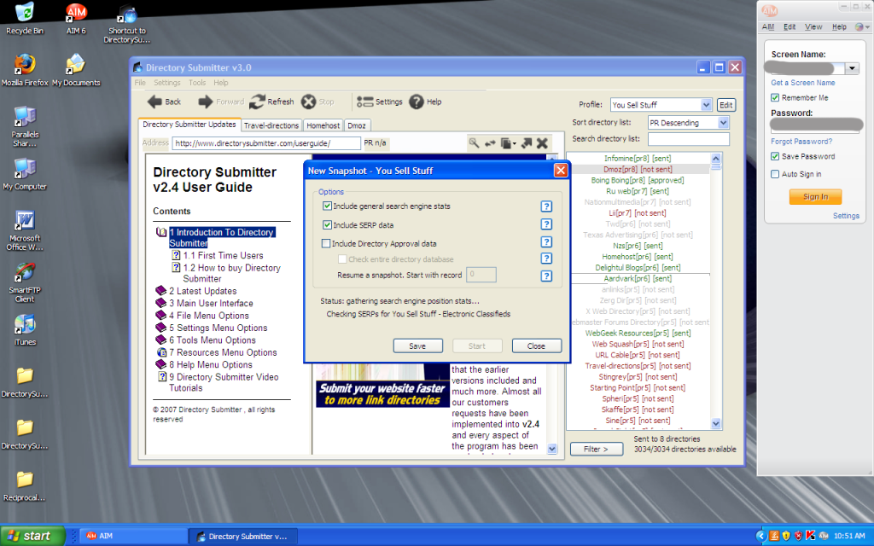This screenshot has height=546, width=874.
Task: Open the Recycle Bin desktop icon
Action: (x=25, y=19)
